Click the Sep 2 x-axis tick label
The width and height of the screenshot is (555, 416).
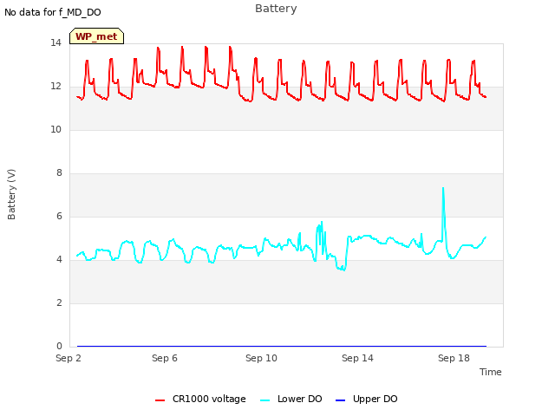click(x=69, y=358)
